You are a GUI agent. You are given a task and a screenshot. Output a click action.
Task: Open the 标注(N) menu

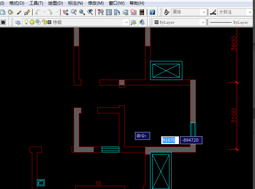click(75, 3)
